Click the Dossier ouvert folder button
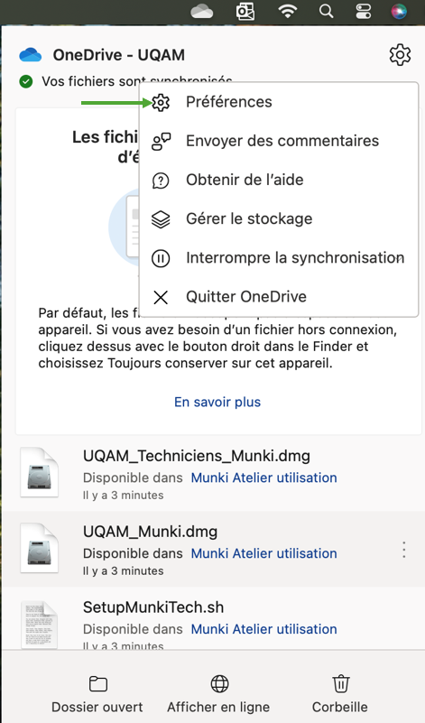425x723 pixels. click(x=97, y=693)
